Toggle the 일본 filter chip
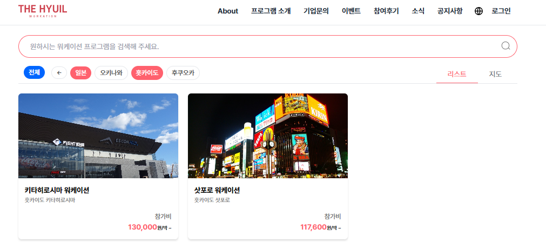Image resolution: width=546 pixels, height=249 pixels. click(x=81, y=73)
